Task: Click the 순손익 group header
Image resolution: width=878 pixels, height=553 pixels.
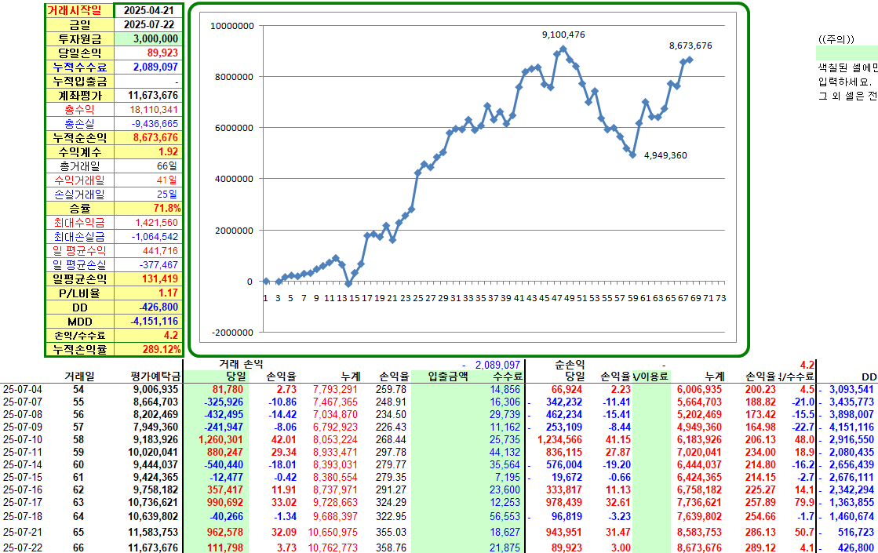Action: tap(570, 365)
